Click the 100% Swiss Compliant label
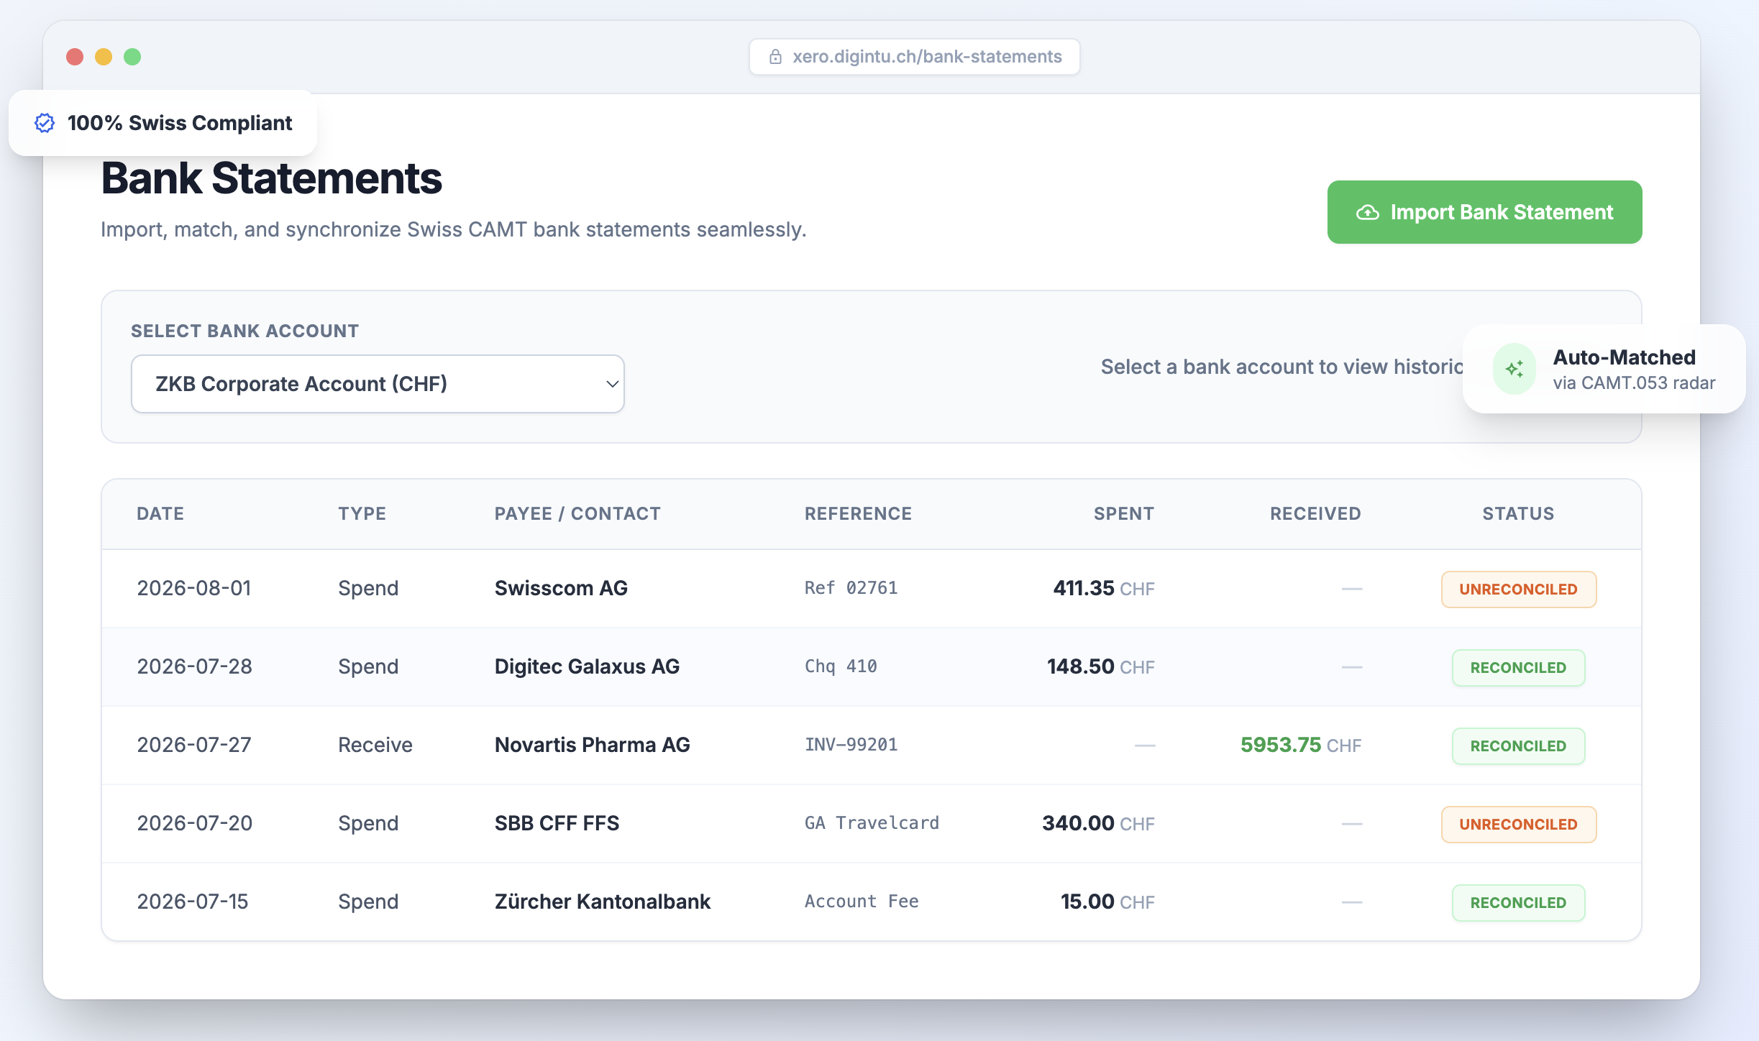This screenshot has width=1759, height=1041. click(180, 123)
